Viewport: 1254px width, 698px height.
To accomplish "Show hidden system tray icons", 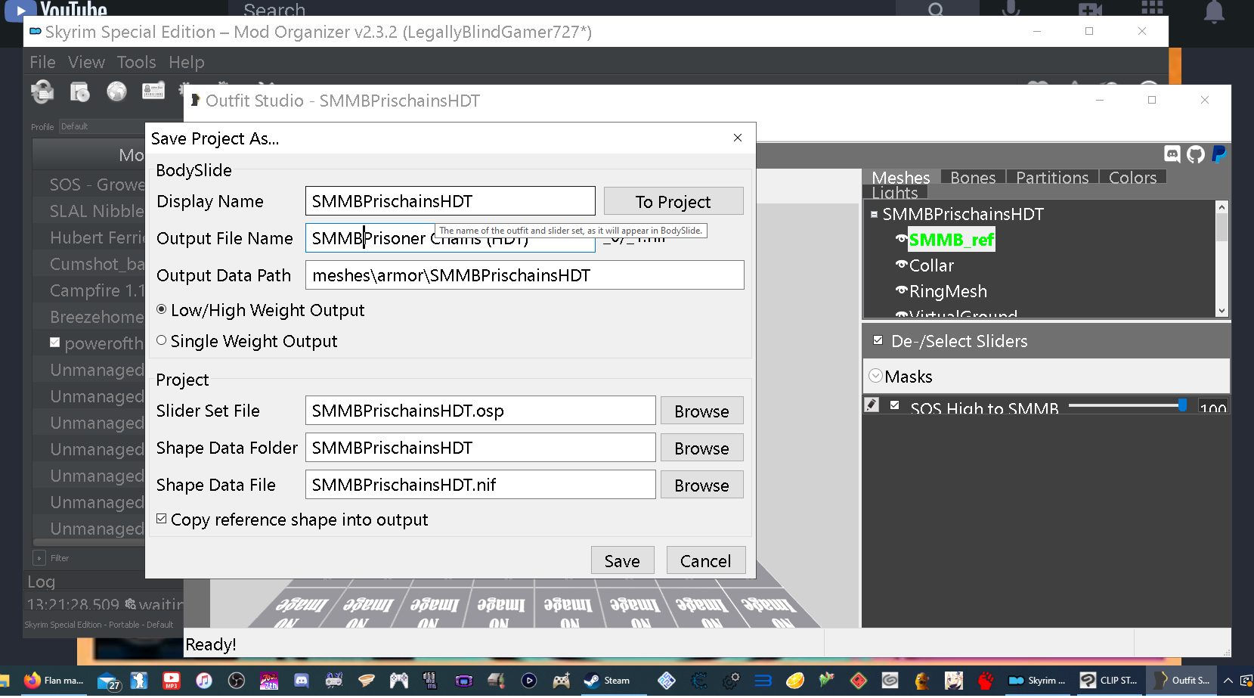I will click(1228, 681).
